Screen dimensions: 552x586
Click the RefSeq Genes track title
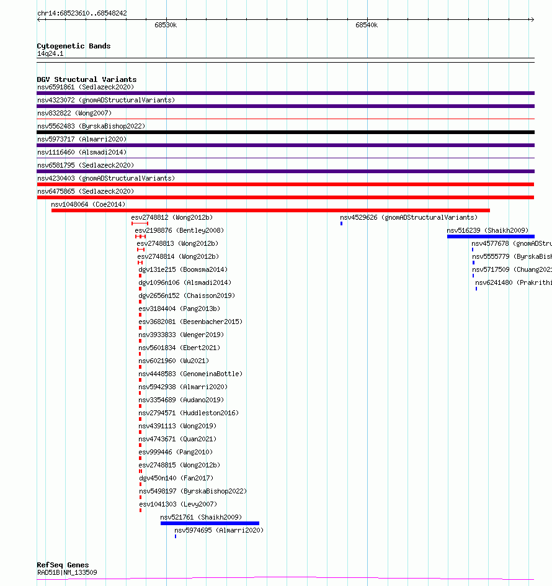[x=63, y=565]
